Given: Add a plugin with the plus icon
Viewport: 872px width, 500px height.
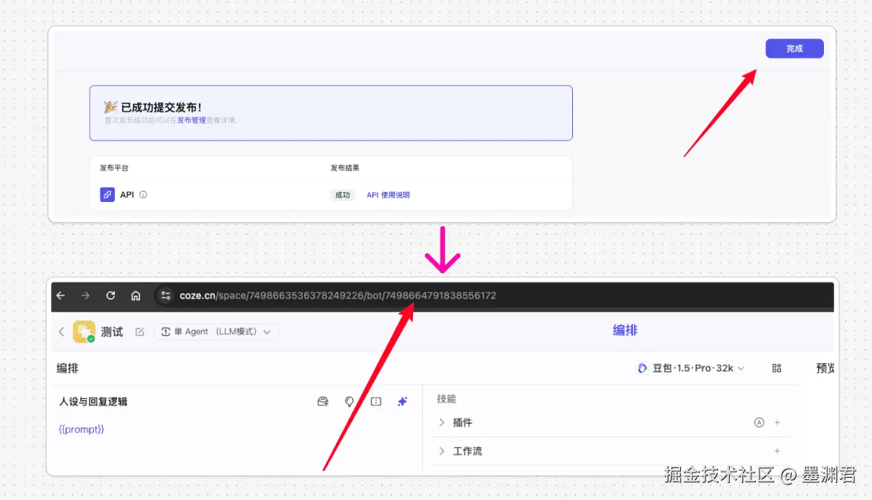Looking at the screenshot, I should [777, 423].
